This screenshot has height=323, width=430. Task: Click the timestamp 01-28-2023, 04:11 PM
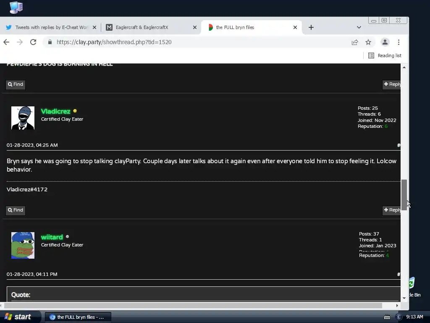32,274
